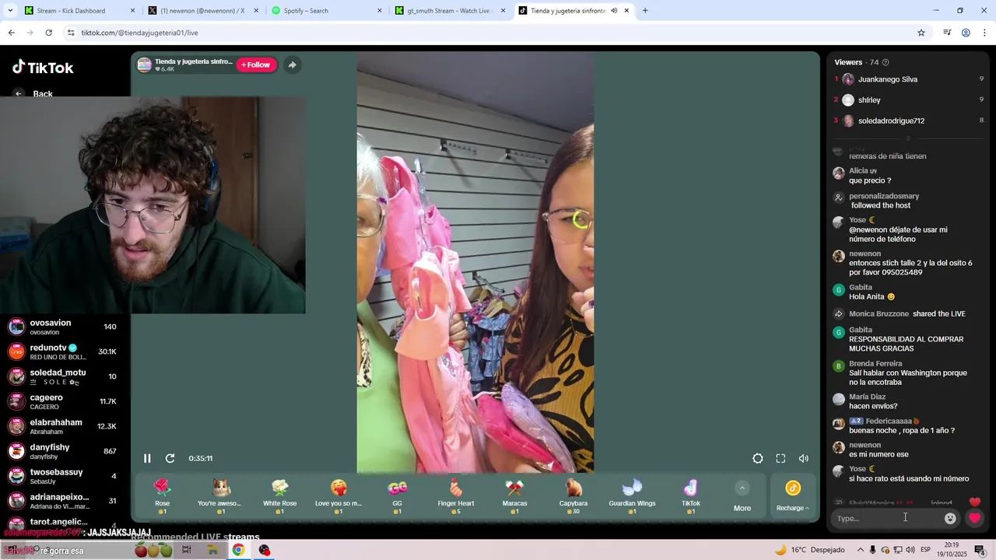This screenshot has width=996, height=560.
Task: Click the browser back arrow
Action: click(11, 33)
